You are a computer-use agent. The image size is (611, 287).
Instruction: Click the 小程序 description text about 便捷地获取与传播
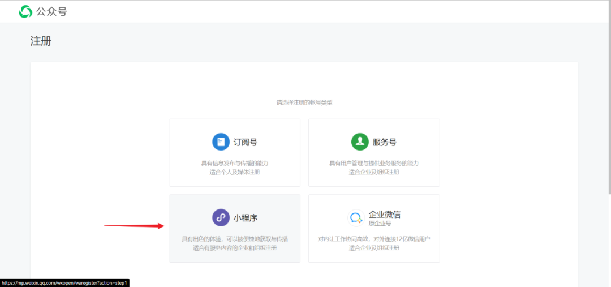[x=235, y=243]
